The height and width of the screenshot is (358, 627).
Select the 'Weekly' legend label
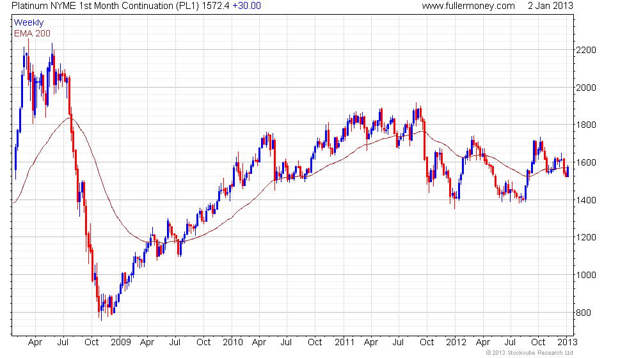click(x=28, y=23)
